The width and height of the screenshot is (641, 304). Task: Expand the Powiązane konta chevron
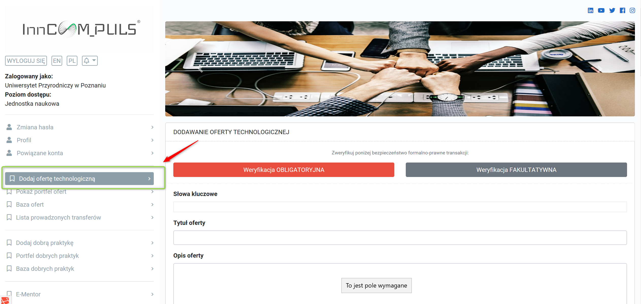(152, 153)
